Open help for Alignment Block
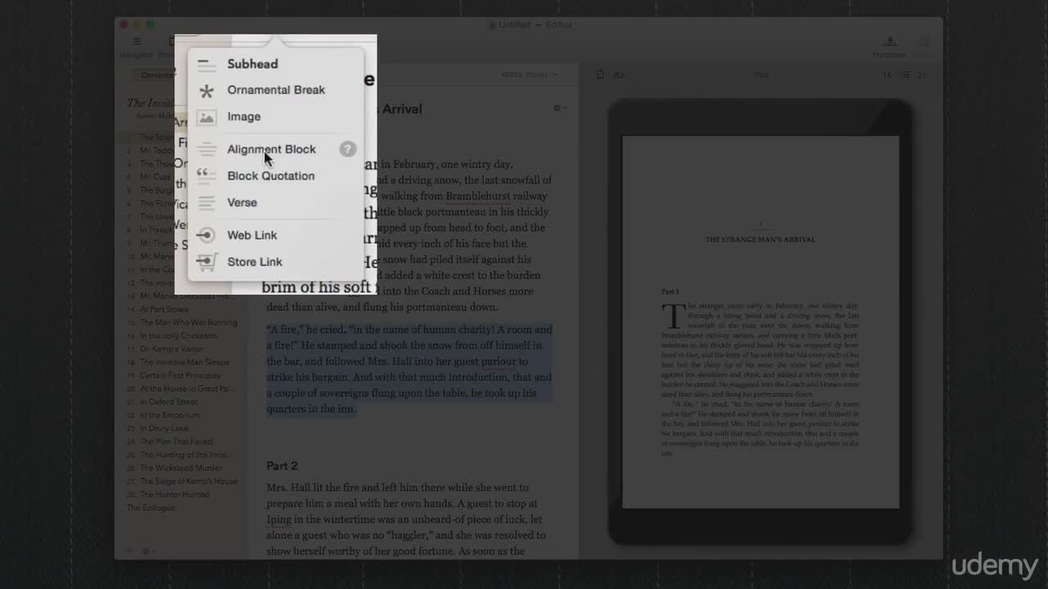Image resolution: width=1048 pixels, height=589 pixels. click(x=348, y=149)
